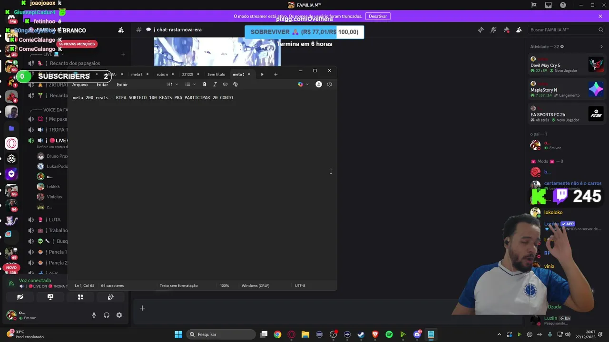Click the Discord search magnifier icon
This screenshot has height=342, width=609.
601,29
